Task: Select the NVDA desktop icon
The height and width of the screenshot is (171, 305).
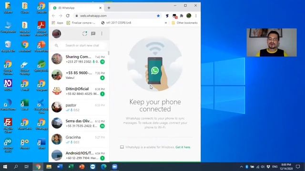Action: [x=8, y=85]
